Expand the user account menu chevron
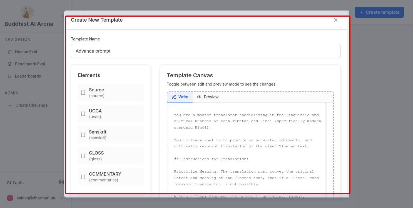Image resolution: width=413 pixels, height=208 pixels. (62, 198)
